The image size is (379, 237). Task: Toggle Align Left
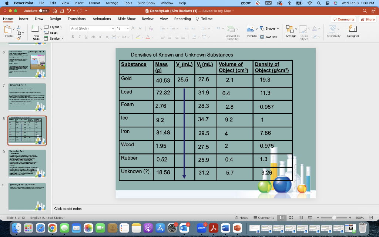163,37
